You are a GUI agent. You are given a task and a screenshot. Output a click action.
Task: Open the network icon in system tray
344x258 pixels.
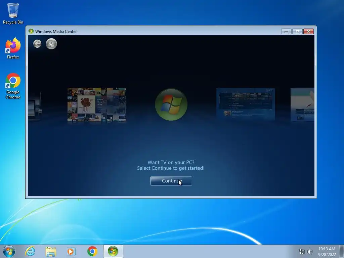click(x=302, y=252)
